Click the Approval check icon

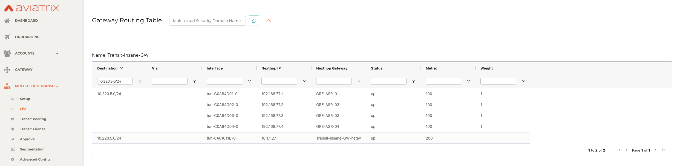[13, 139]
